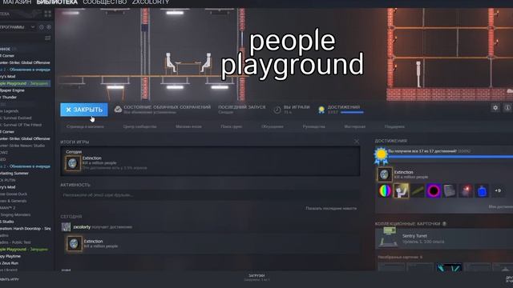
Task: Open the ZXCOLORTY profile menu
Action: [x=151, y=2]
